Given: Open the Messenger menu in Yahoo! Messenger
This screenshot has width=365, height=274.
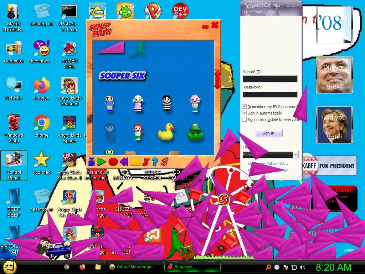Looking at the screenshot, I should (253, 12).
